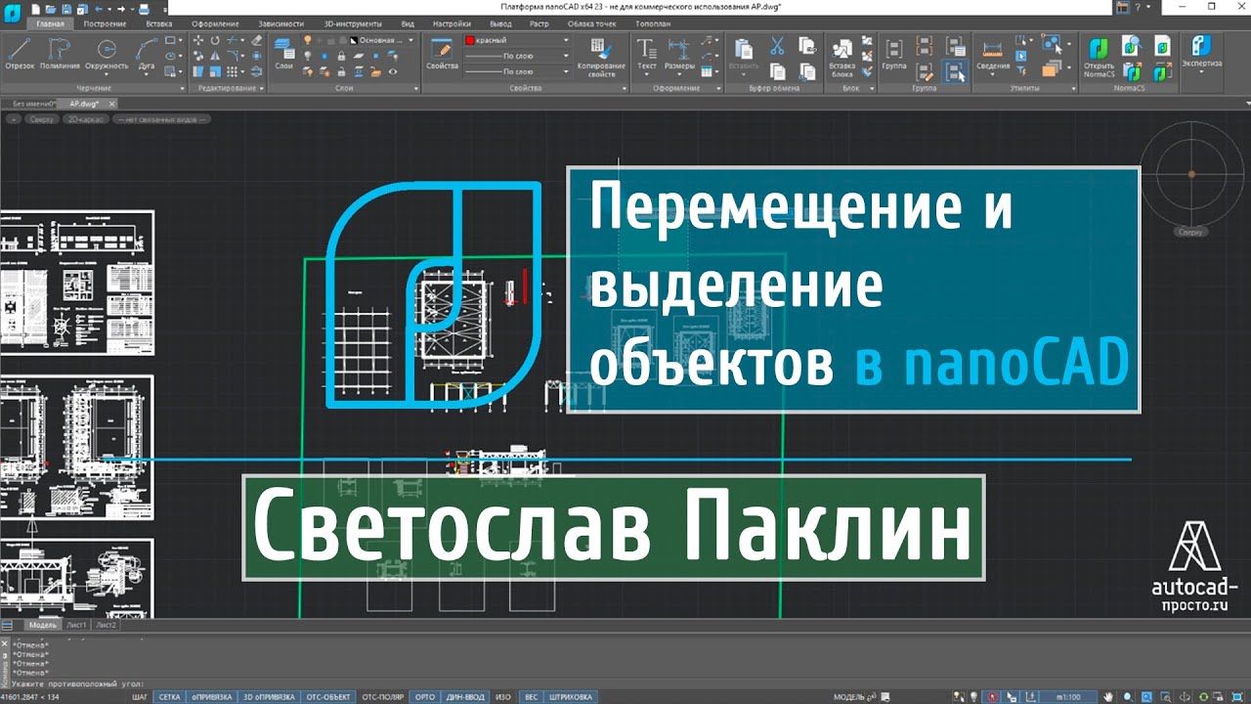Toggle ВЕС lineweight display
Viewport: 1251px width, 704px height.
(x=531, y=697)
